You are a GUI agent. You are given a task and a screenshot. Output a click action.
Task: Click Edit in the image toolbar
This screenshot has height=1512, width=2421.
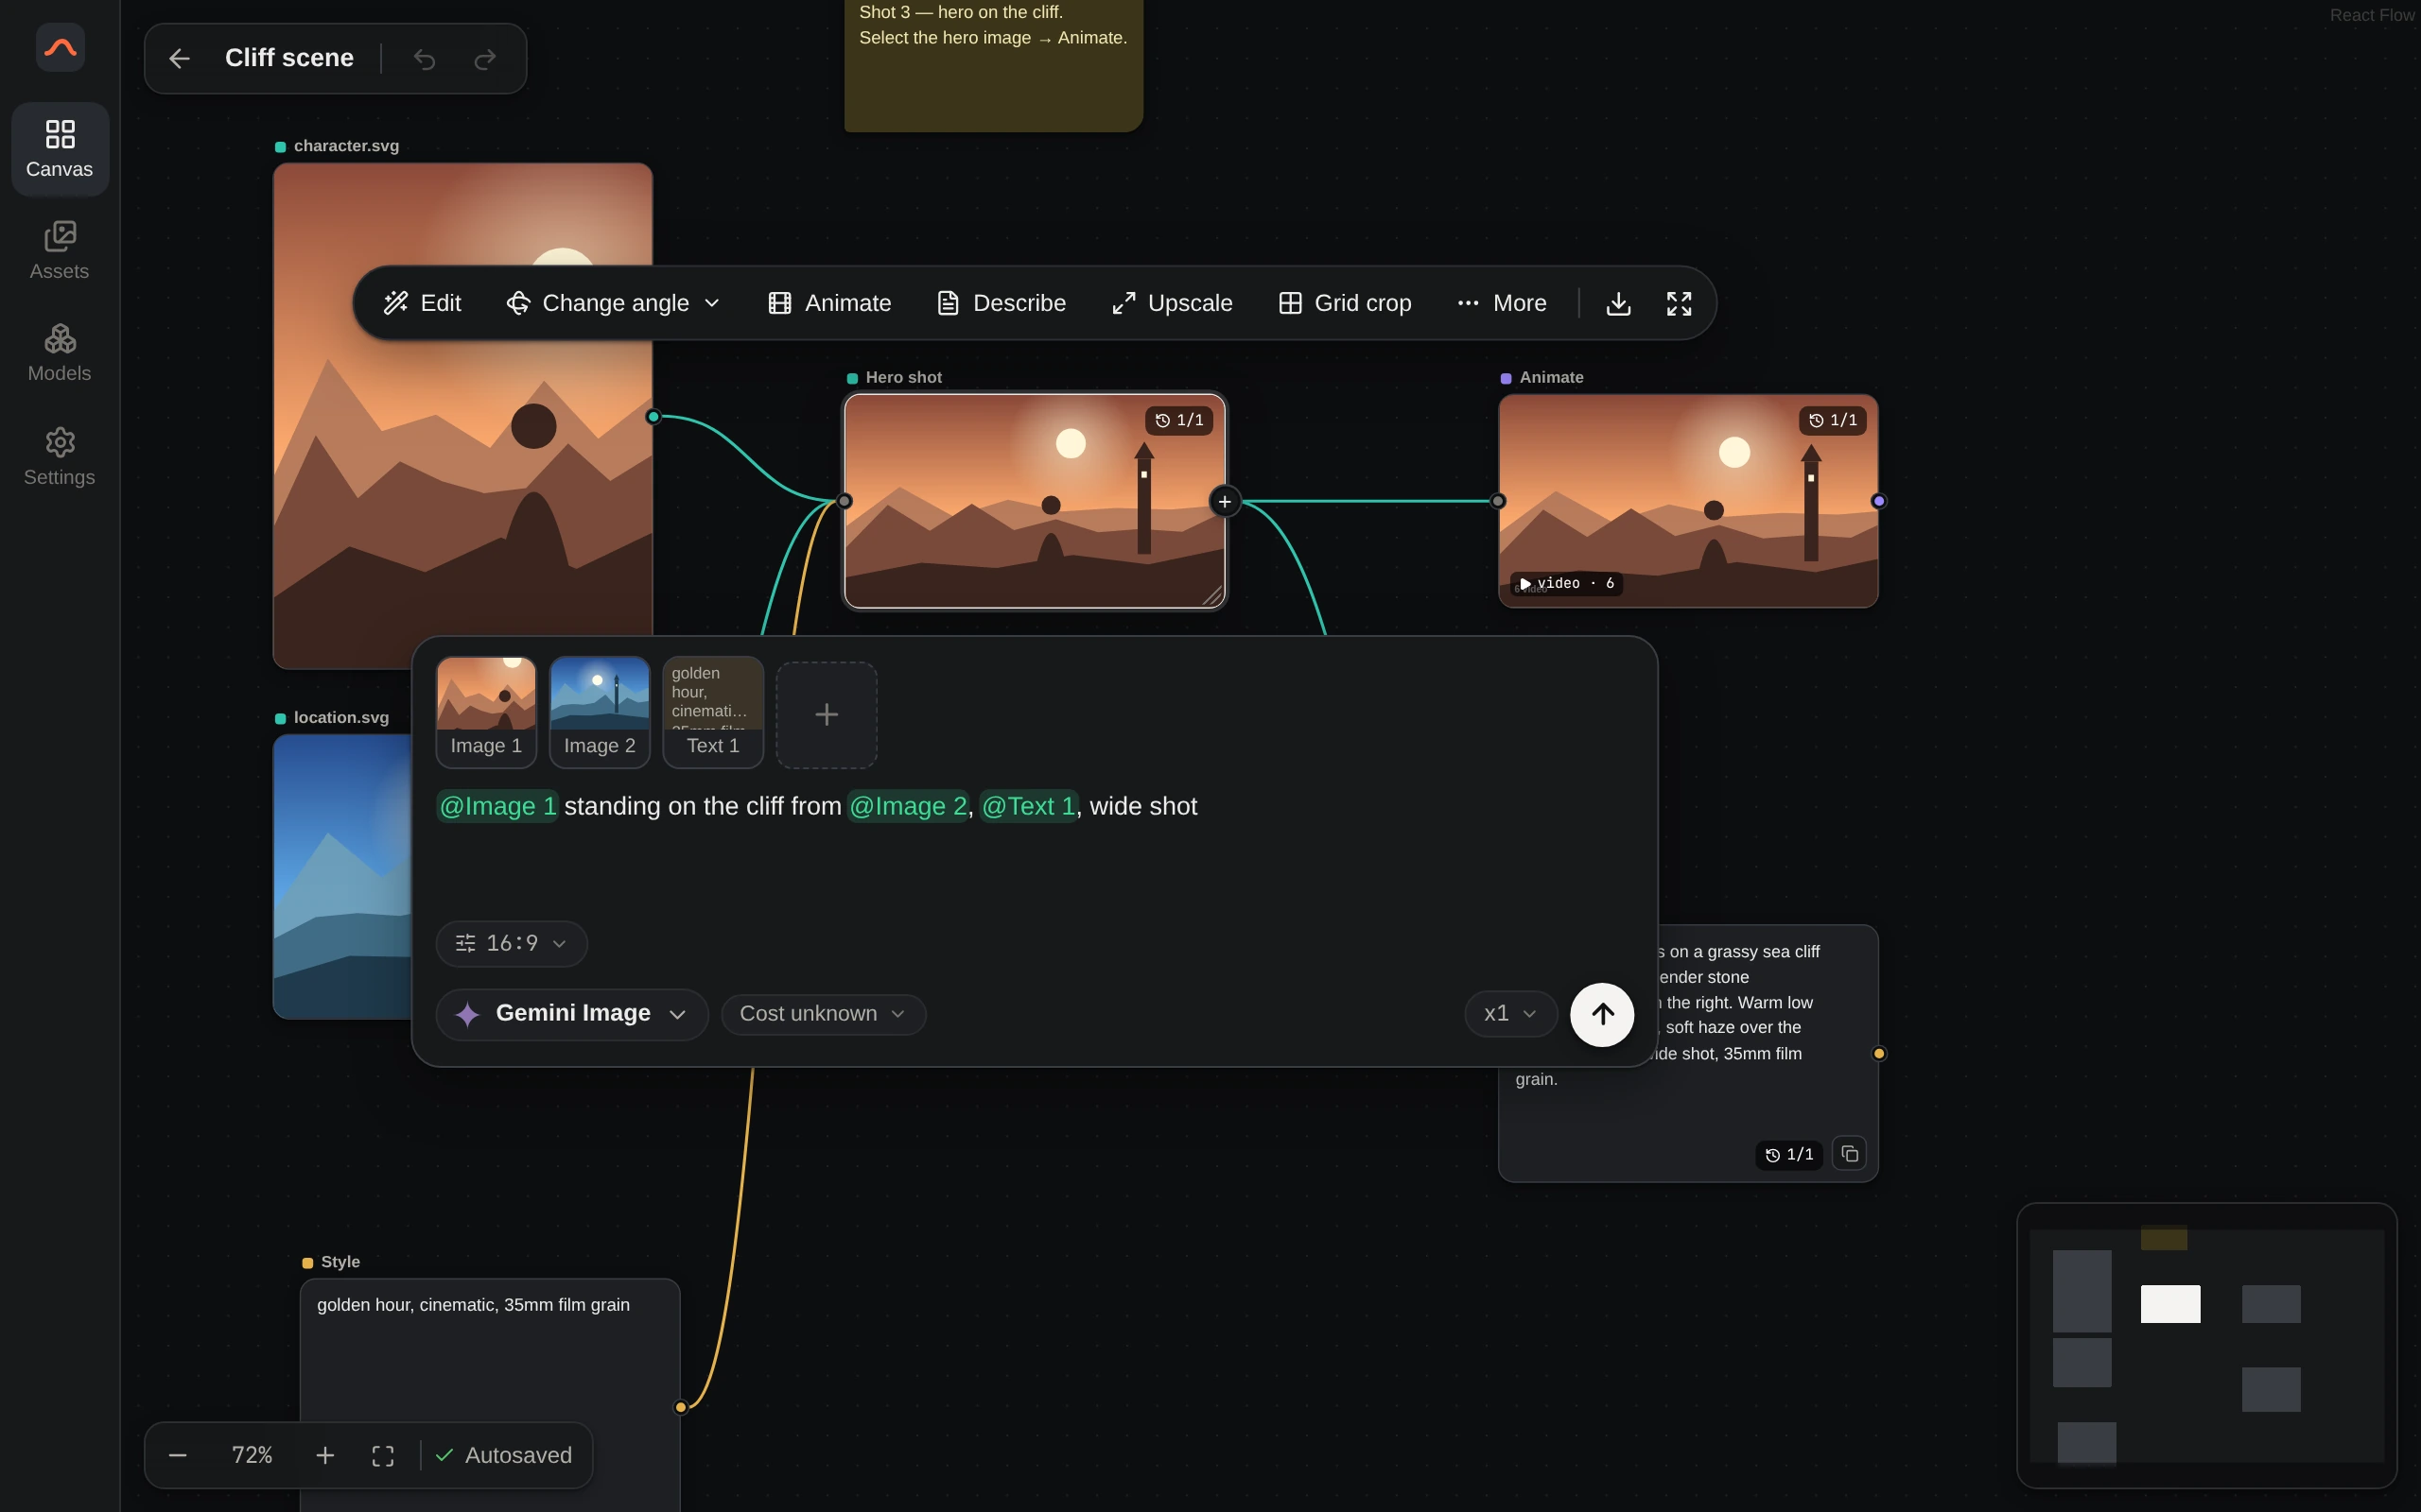[422, 303]
